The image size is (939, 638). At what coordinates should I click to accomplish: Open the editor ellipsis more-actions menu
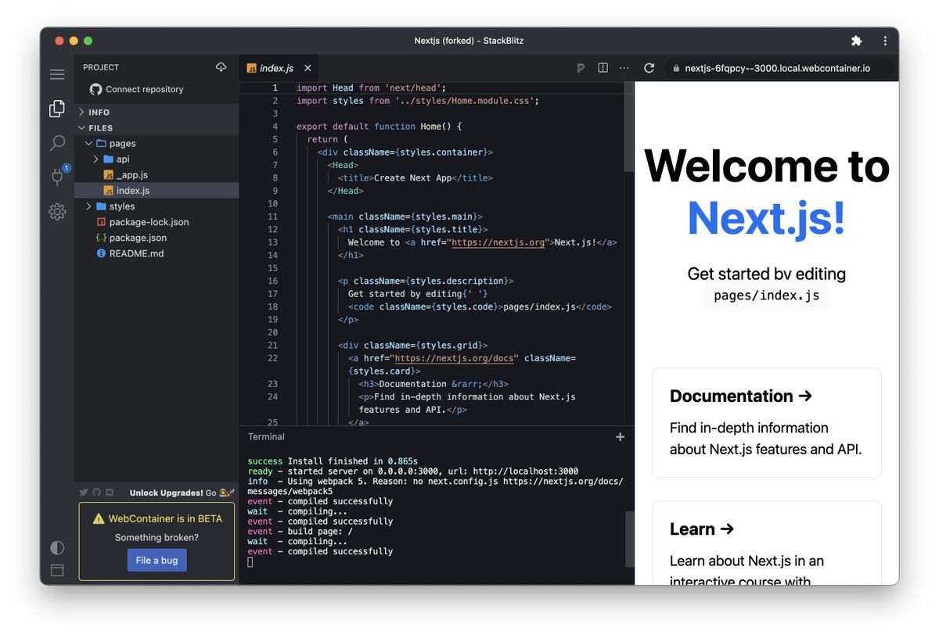click(624, 68)
